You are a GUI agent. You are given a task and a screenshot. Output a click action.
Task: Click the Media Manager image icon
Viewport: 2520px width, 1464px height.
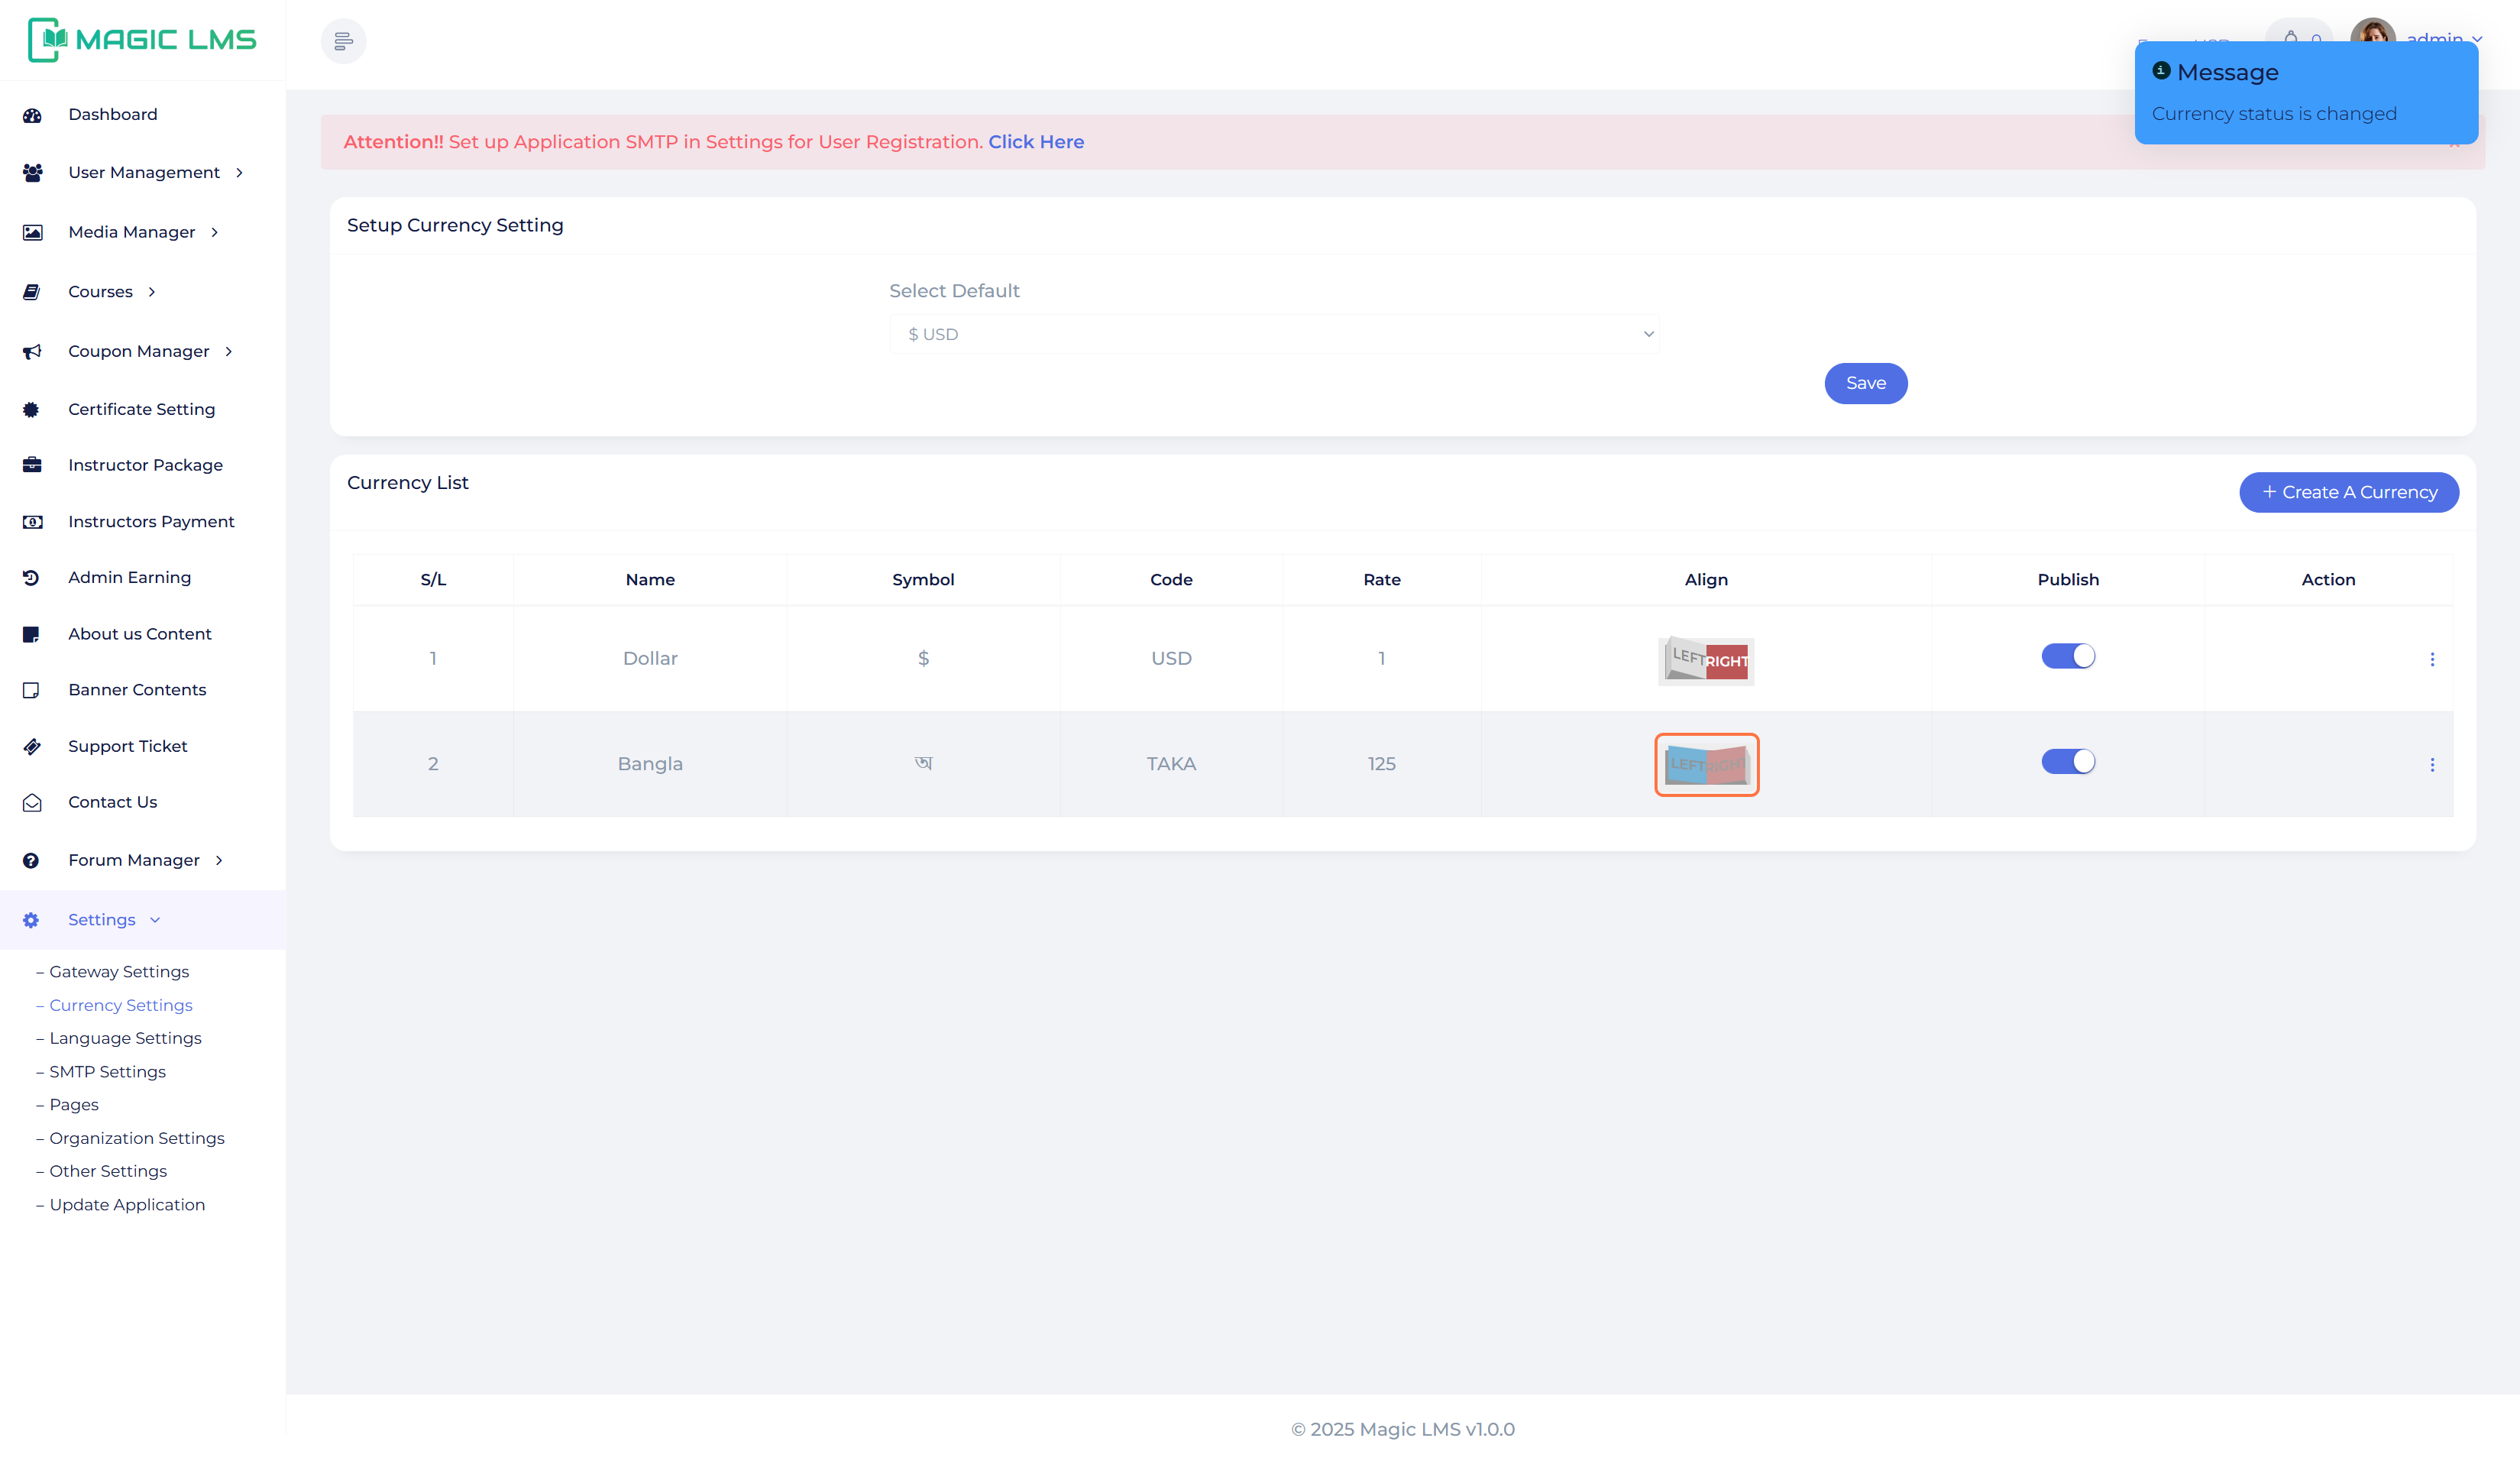pyautogui.click(x=32, y=232)
